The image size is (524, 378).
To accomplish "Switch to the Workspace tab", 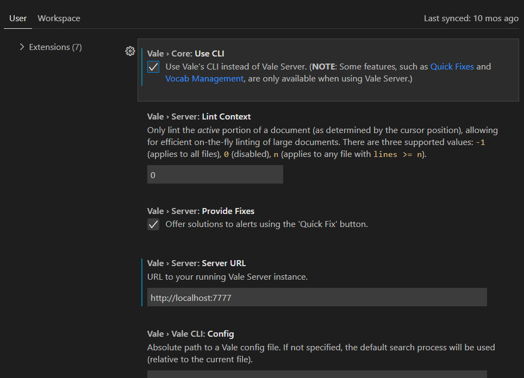I will point(59,18).
